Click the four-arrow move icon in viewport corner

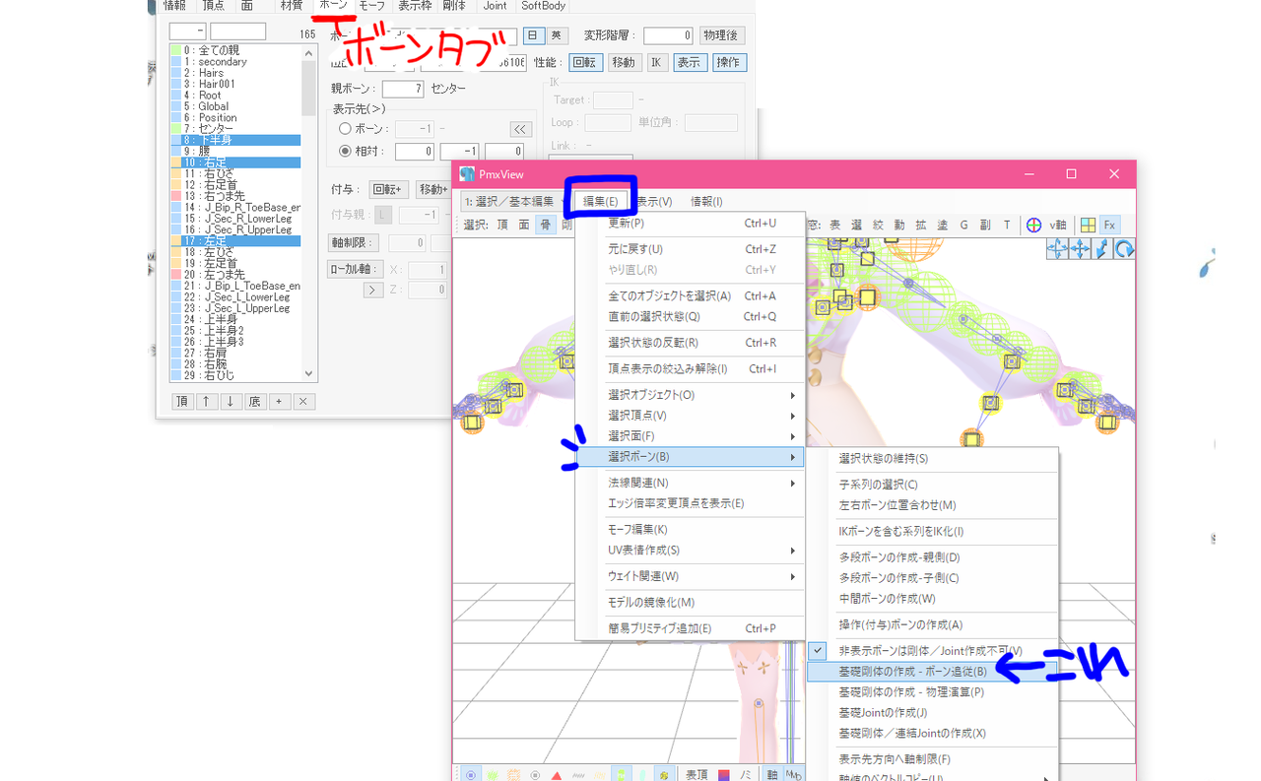1080,249
